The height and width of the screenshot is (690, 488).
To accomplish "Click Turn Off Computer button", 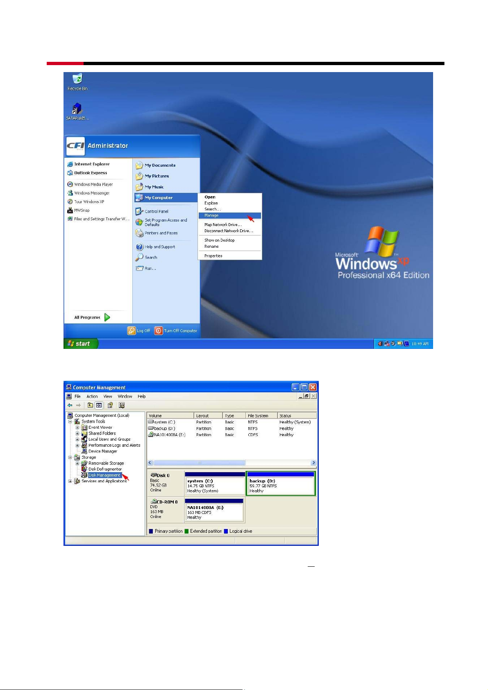I will pos(176,330).
